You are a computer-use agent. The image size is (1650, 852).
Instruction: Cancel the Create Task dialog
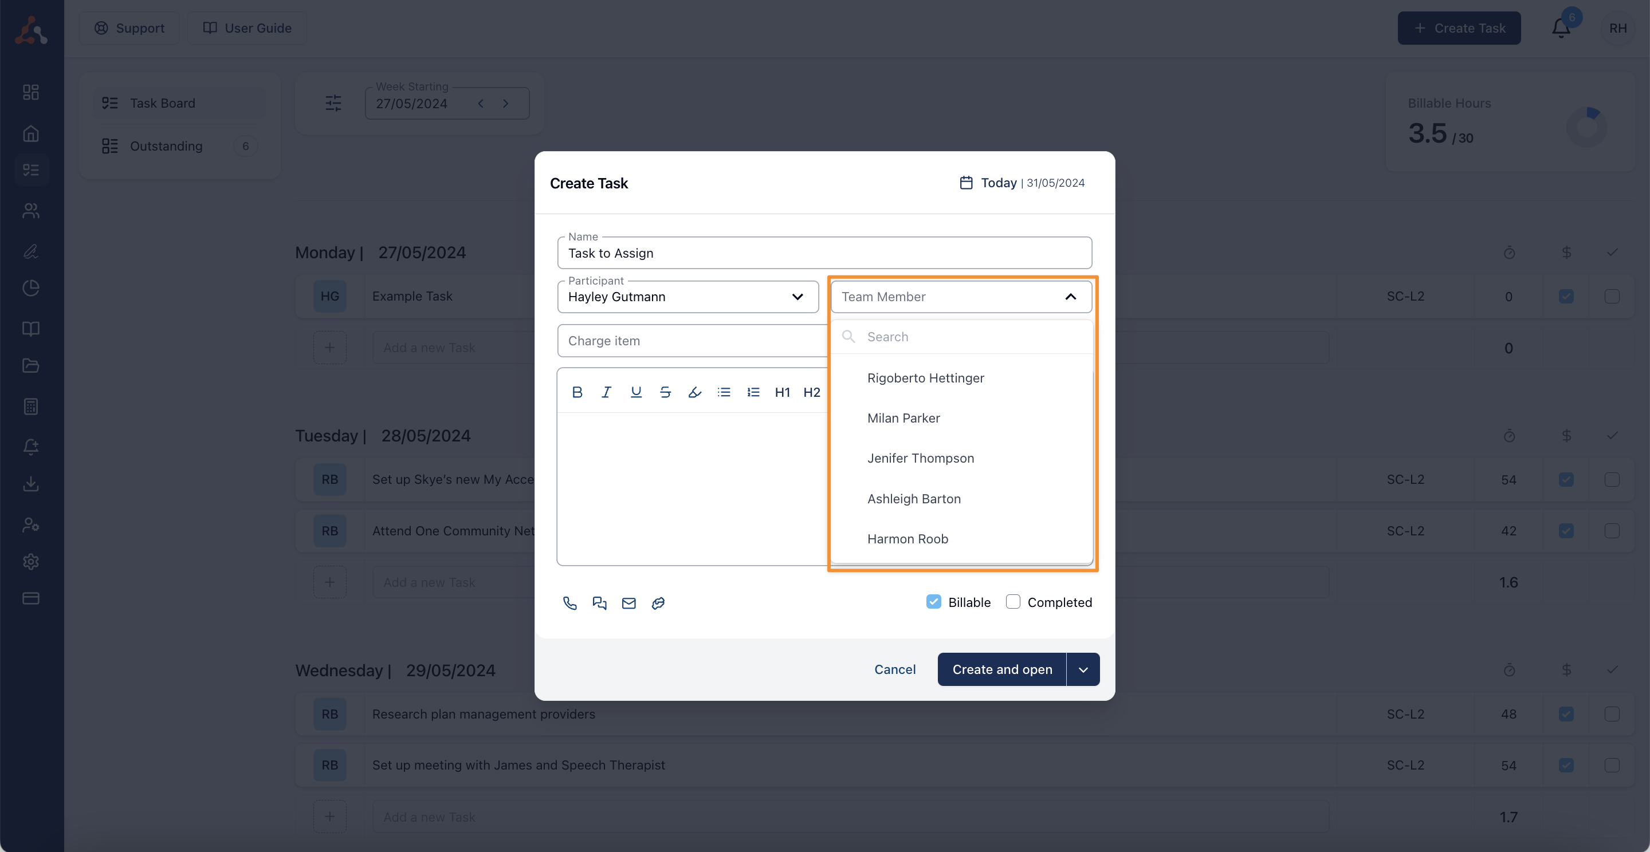tap(895, 669)
